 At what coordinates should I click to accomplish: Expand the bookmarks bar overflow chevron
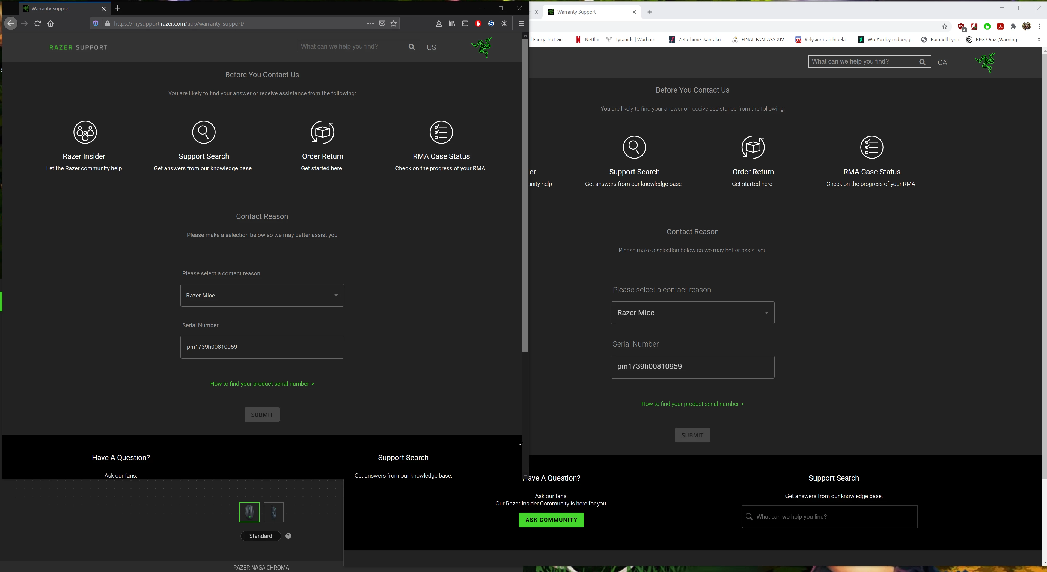pyautogui.click(x=1039, y=39)
